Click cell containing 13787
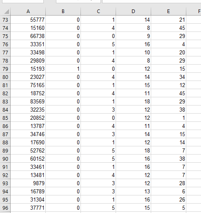Screen dimensions: 201x213 (x=28, y=126)
